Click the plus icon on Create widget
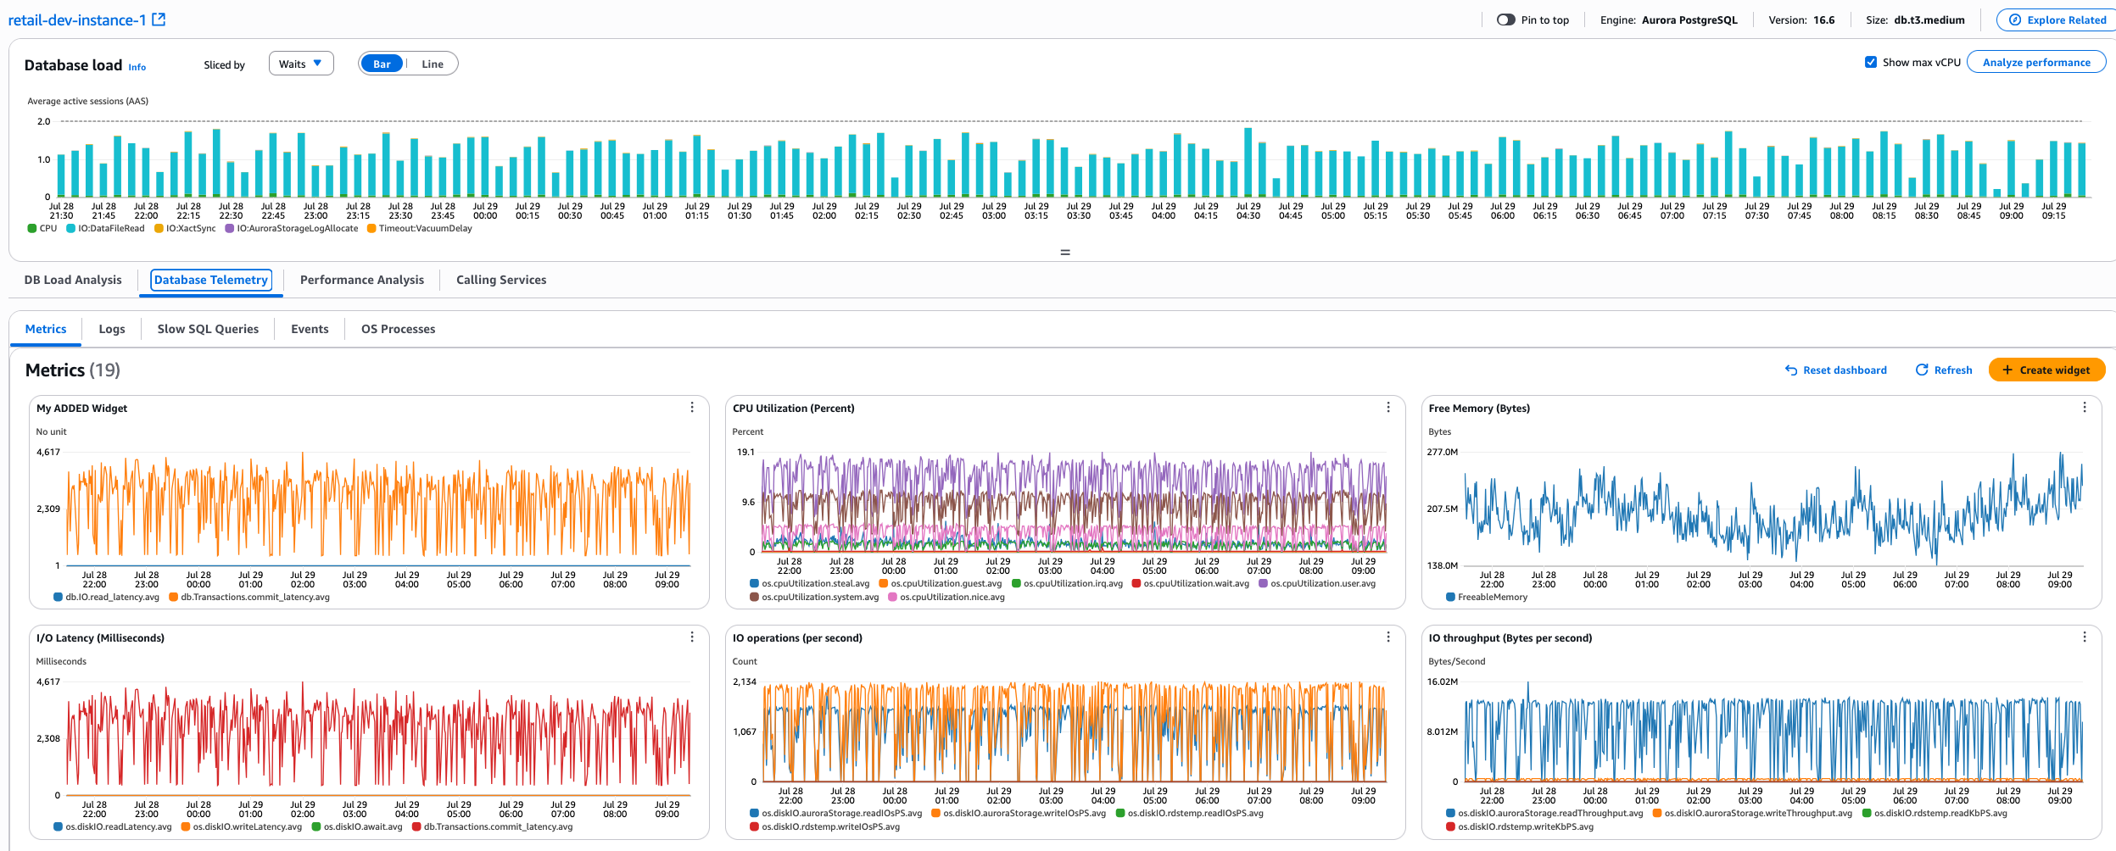 (x=2007, y=370)
